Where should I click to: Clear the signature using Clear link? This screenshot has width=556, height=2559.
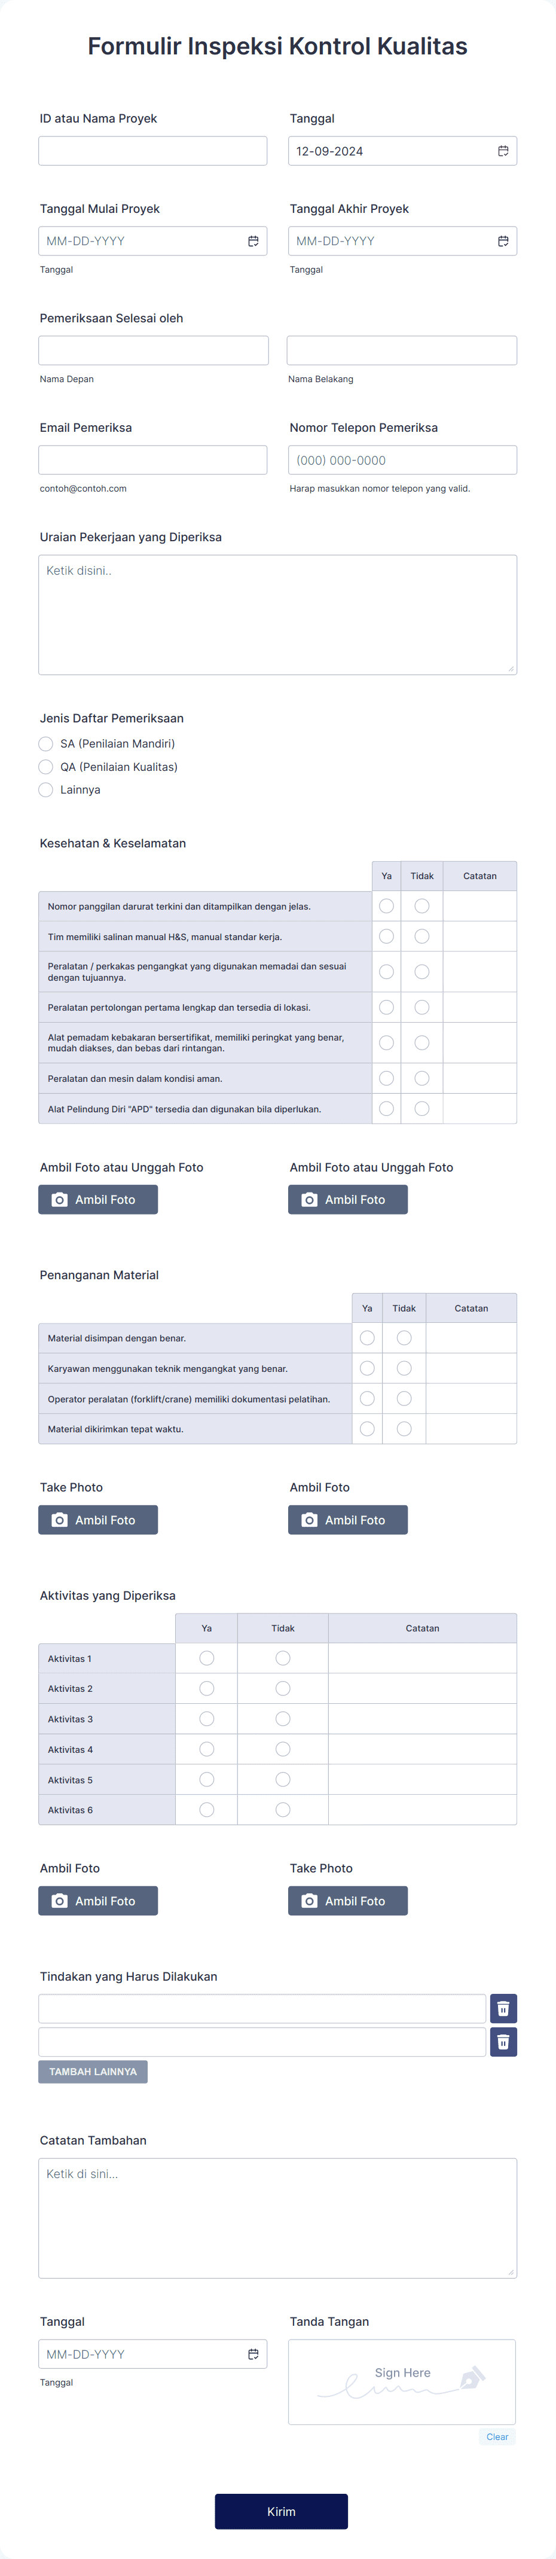pyautogui.click(x=496, y=2437)
